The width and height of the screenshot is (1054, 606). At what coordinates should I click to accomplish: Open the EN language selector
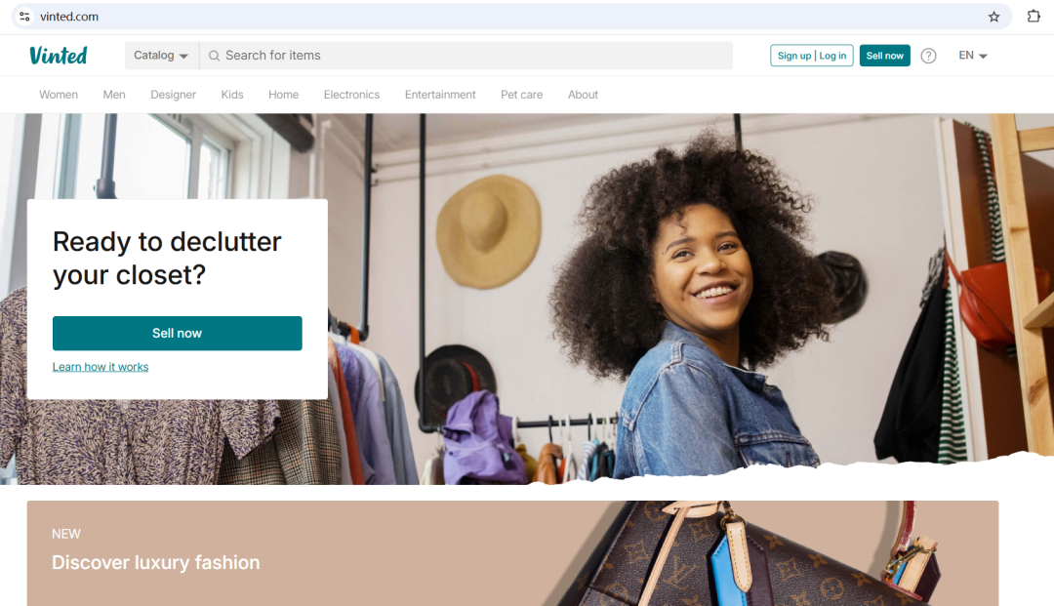click(x=973, y=55)
